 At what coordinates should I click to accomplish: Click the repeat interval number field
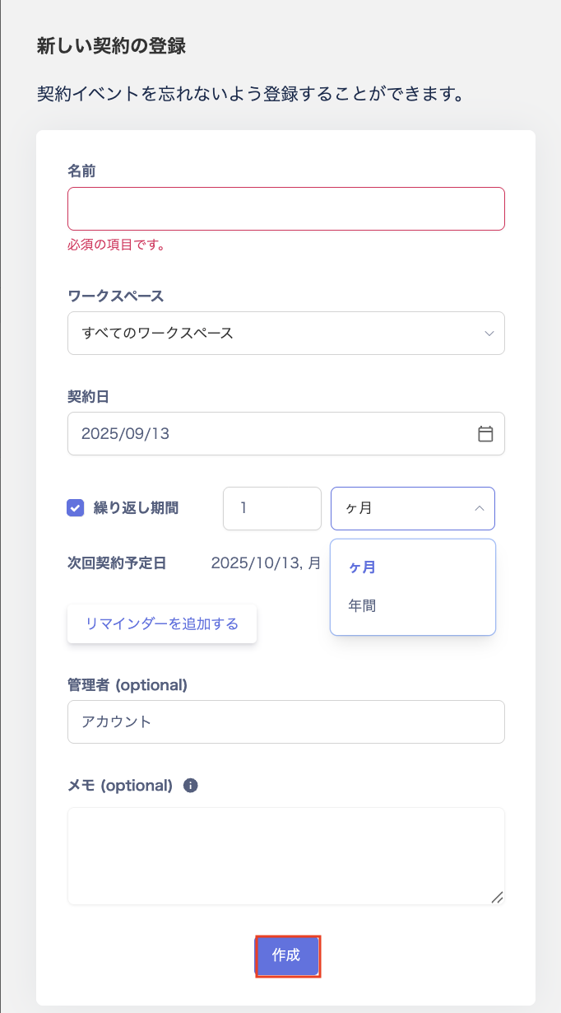coord(271,508)
